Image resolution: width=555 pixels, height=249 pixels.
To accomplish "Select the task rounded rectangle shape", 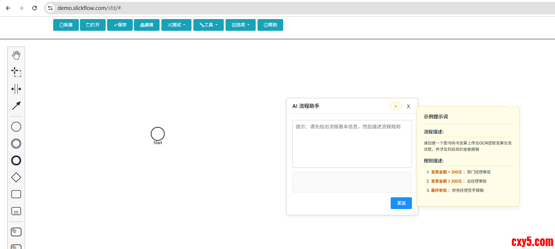I will pos(16,194).
